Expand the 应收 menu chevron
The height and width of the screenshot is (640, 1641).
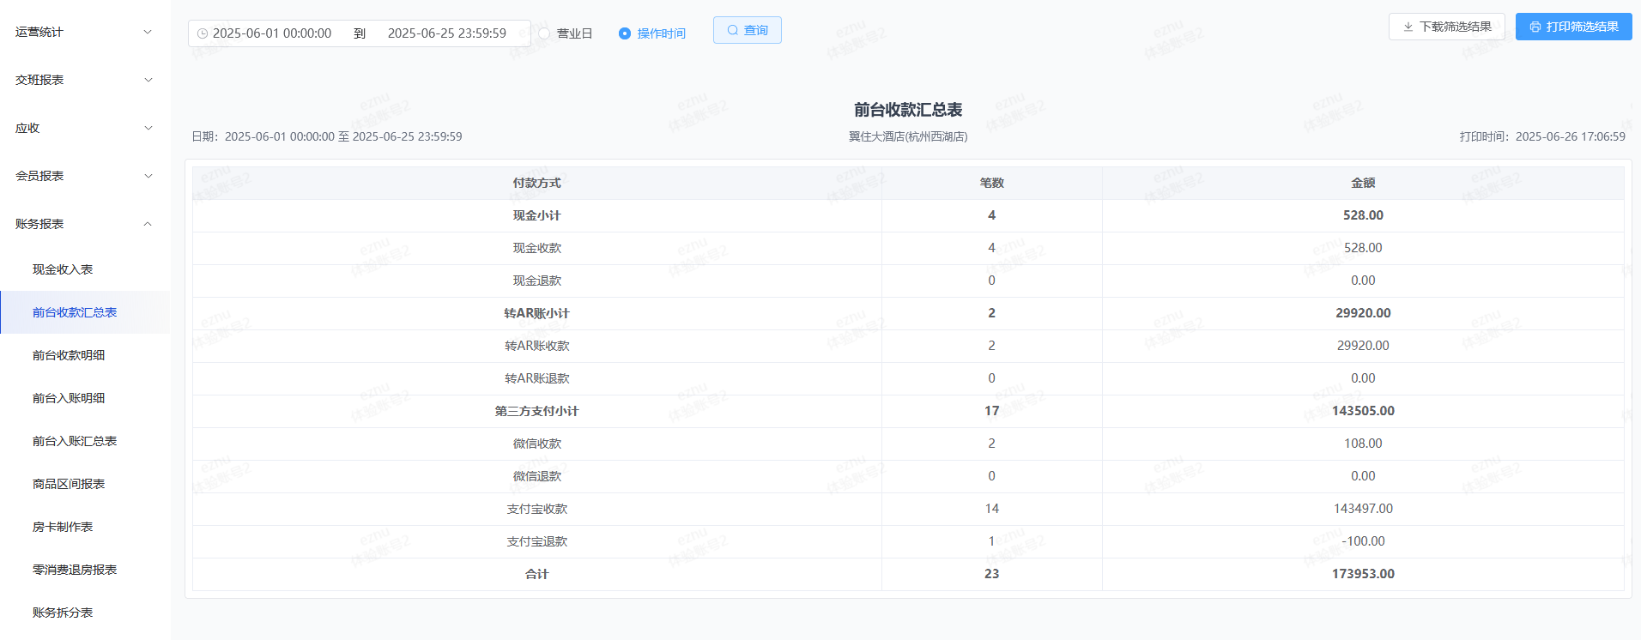tap(148, 128)
